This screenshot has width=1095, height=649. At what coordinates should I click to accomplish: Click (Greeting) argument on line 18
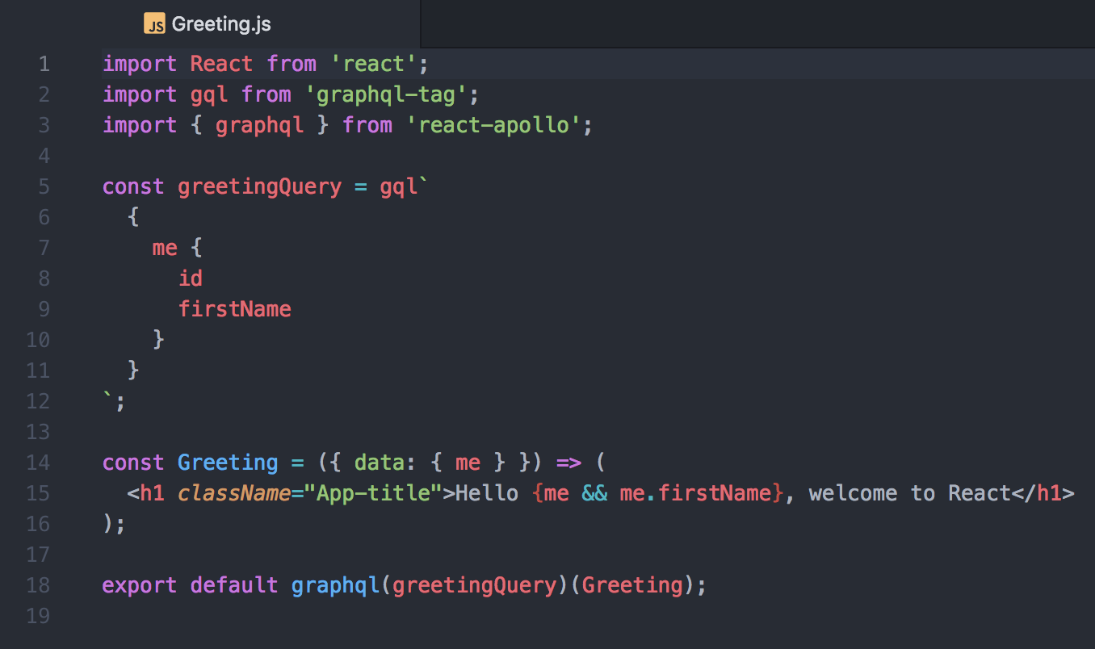pos(631,586)
